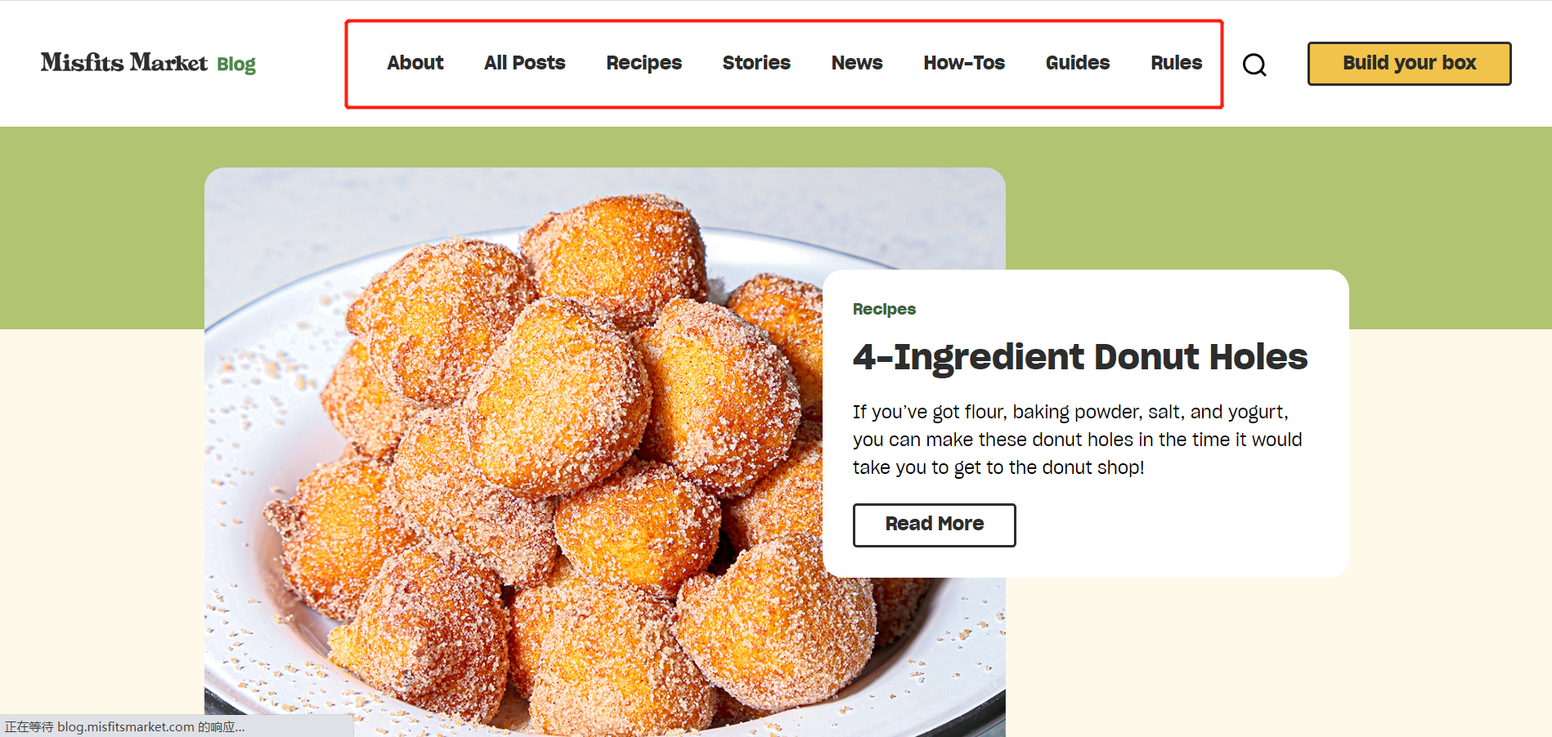
Task: Open the Stories section
Action: (756, 63)
